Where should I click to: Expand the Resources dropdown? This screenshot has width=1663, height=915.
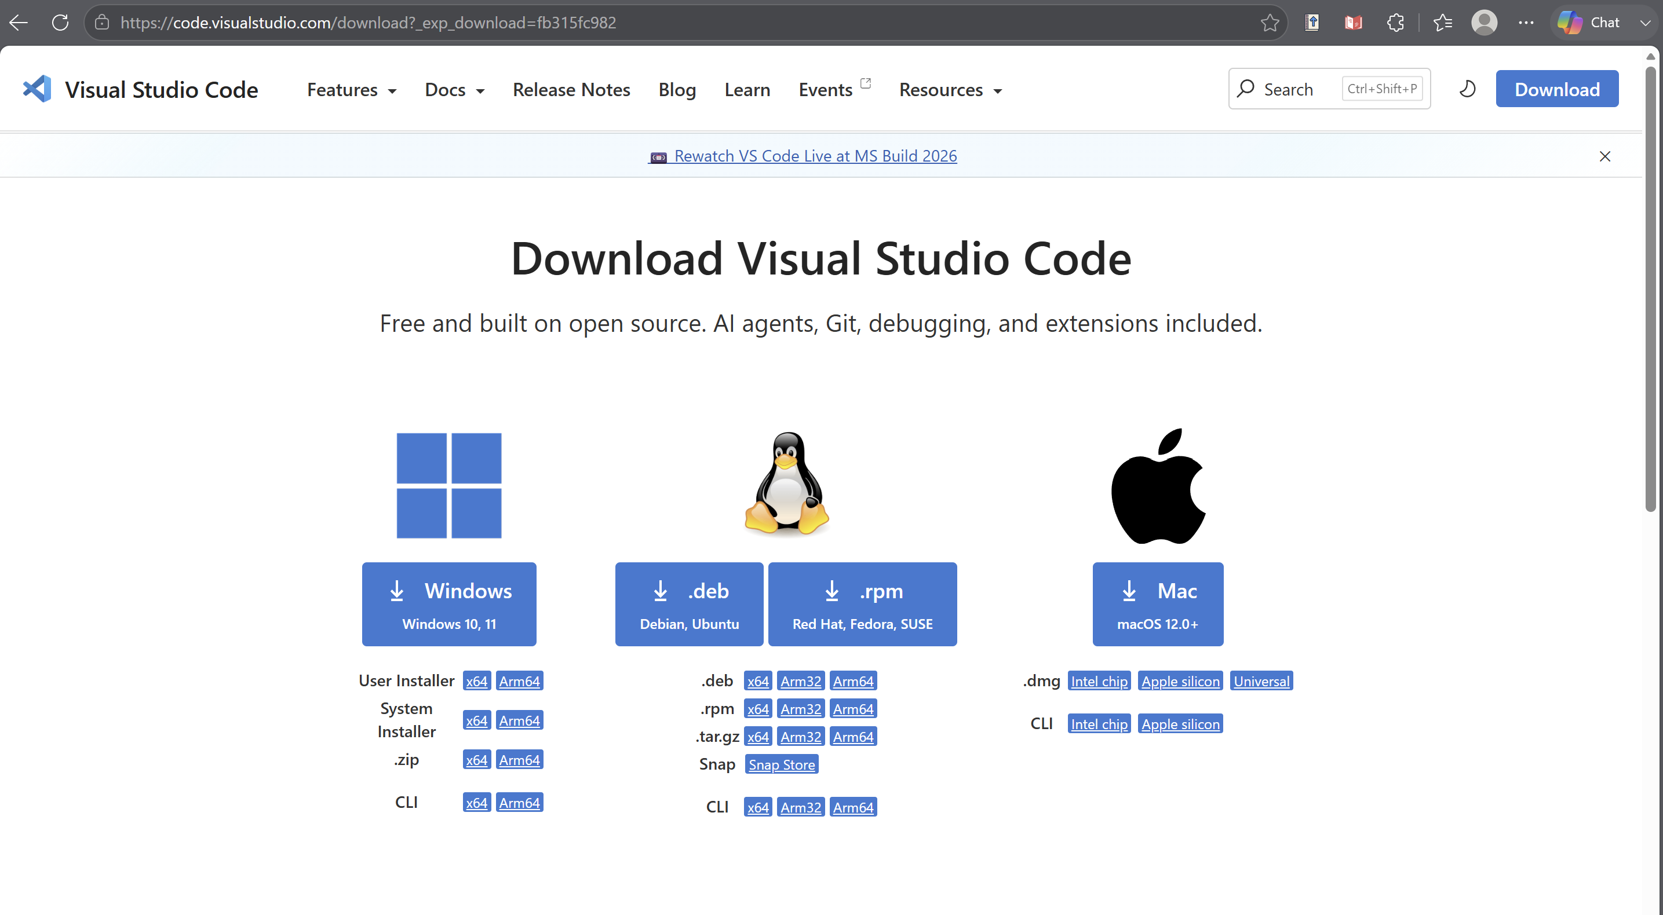click(x=950, y=90)
